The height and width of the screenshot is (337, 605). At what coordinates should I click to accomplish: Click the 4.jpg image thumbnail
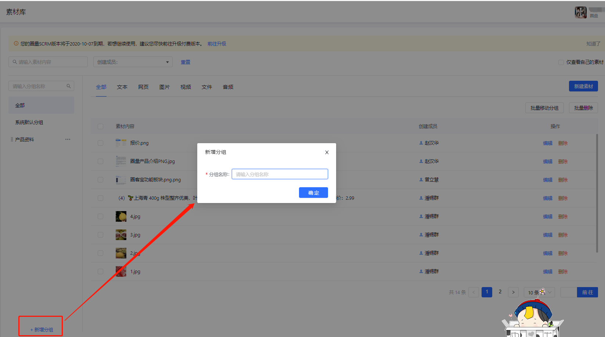[x=121, y=217]
